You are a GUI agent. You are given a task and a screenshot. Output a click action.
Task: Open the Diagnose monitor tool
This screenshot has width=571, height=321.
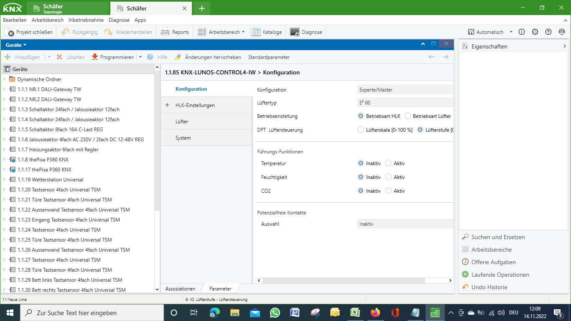point(295,32)
